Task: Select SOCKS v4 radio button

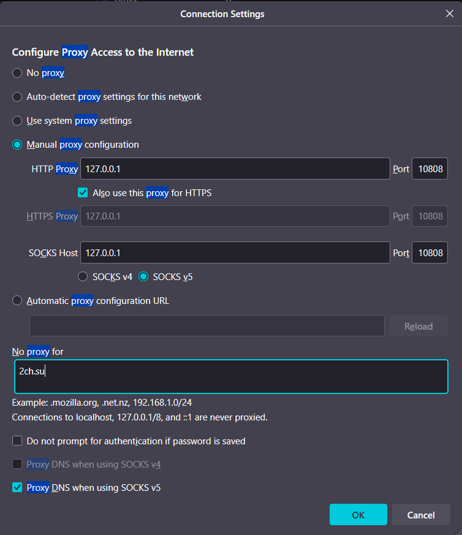Action: tap(83, 276)
